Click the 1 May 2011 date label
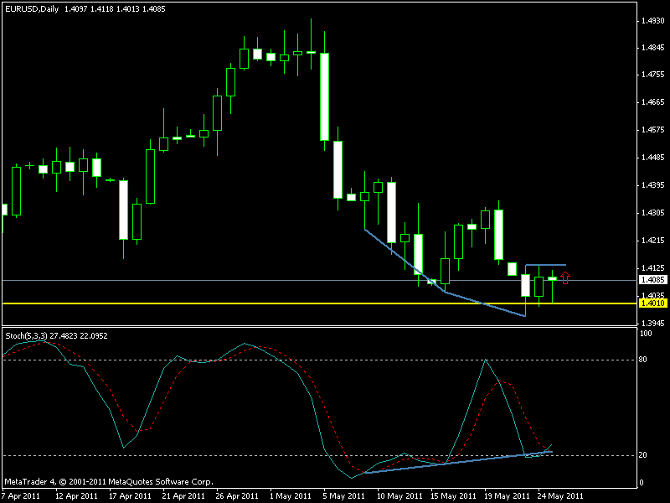 (x=291, y=496)
